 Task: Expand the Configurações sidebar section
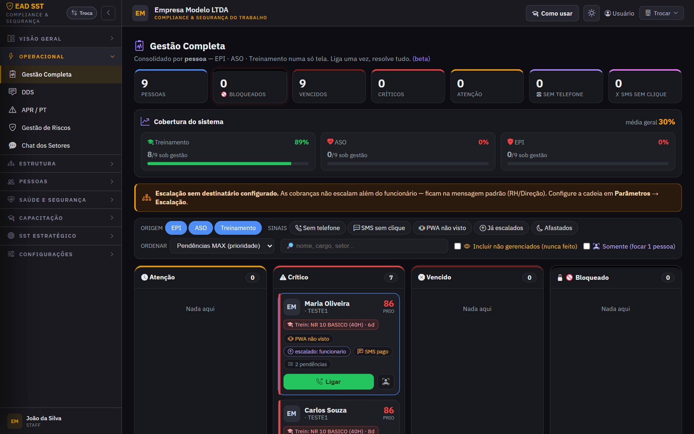coord(61,254)
